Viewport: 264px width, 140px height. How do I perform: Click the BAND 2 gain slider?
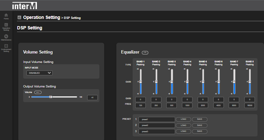coord(156,82)
